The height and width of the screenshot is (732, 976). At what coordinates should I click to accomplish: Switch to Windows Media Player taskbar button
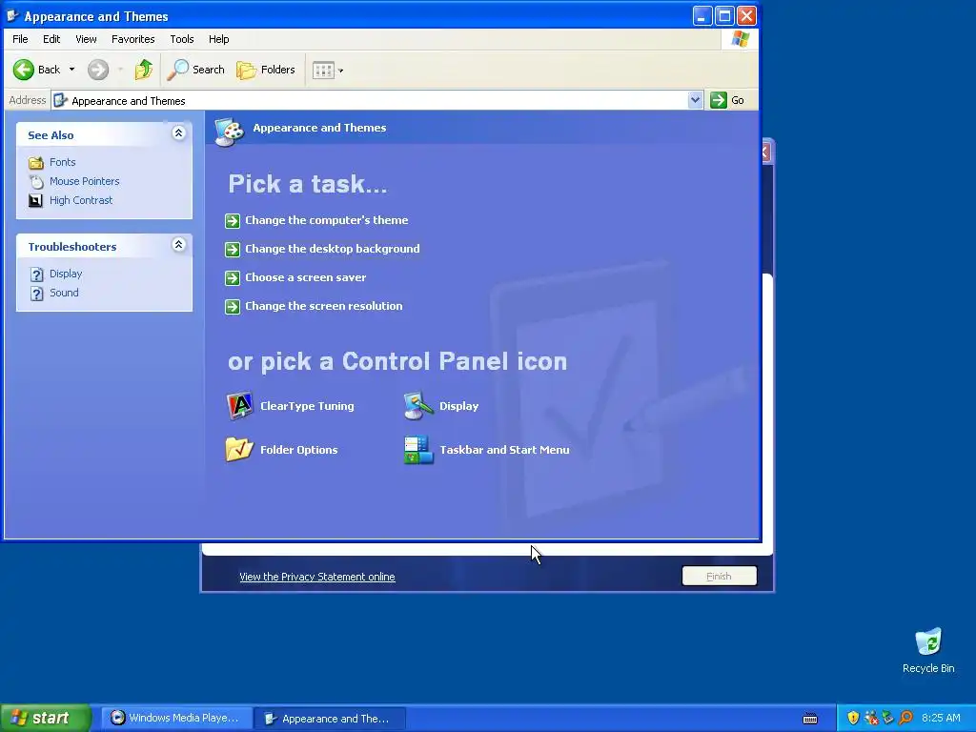pos(176,719)
